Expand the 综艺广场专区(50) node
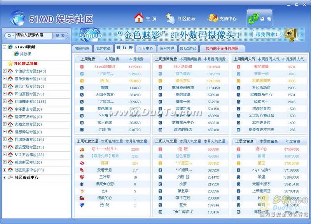Screen dimensions: 311x224 point(5,86)
